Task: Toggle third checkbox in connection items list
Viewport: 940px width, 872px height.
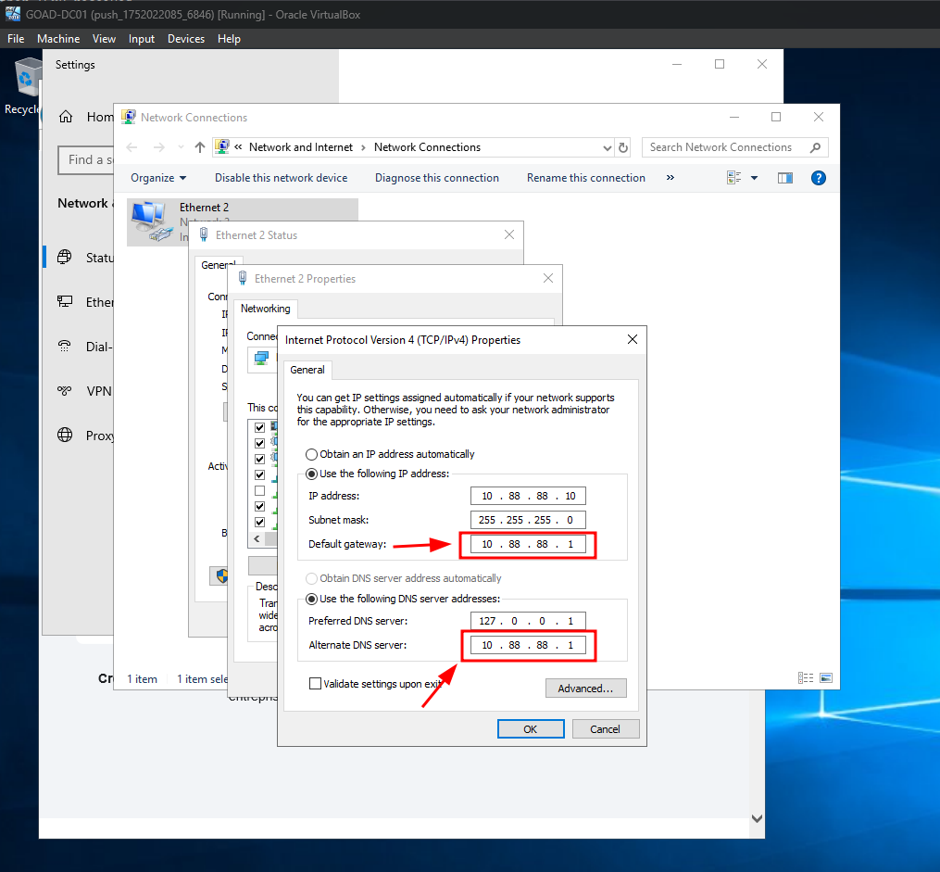Action: coord(259,459)
